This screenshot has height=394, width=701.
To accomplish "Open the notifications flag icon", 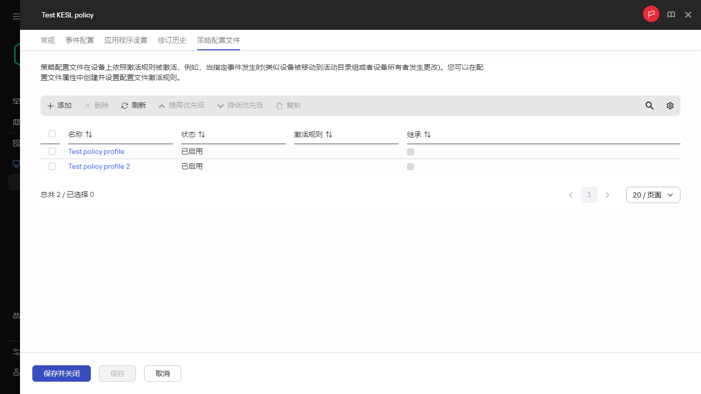I will tap(651, 14).
